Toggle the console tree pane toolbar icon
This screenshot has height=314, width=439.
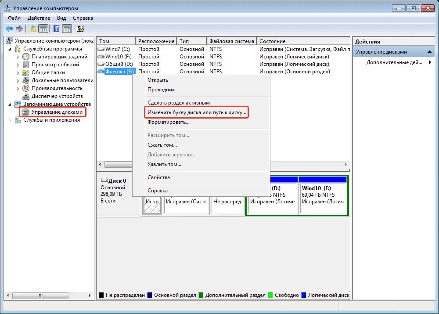pyautogui.click(x=43, y=29)
